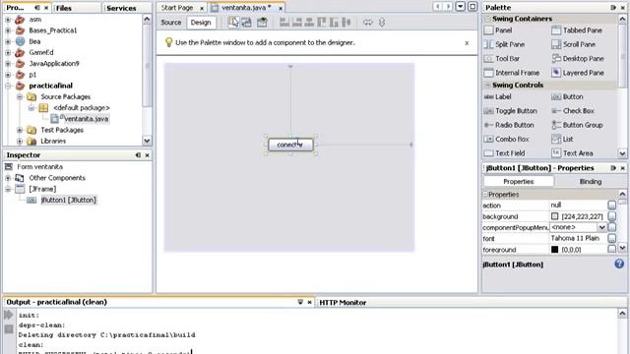
Task: Pick Tabbed Pane in the Palette
Action: [577, 30]
